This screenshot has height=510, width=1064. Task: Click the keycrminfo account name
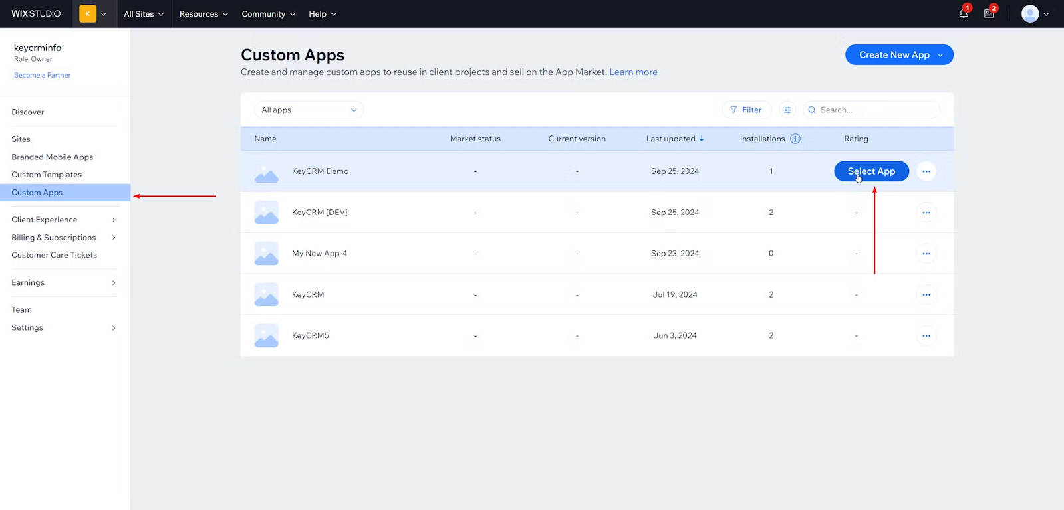pyautogui.click(x=37, y=48)
